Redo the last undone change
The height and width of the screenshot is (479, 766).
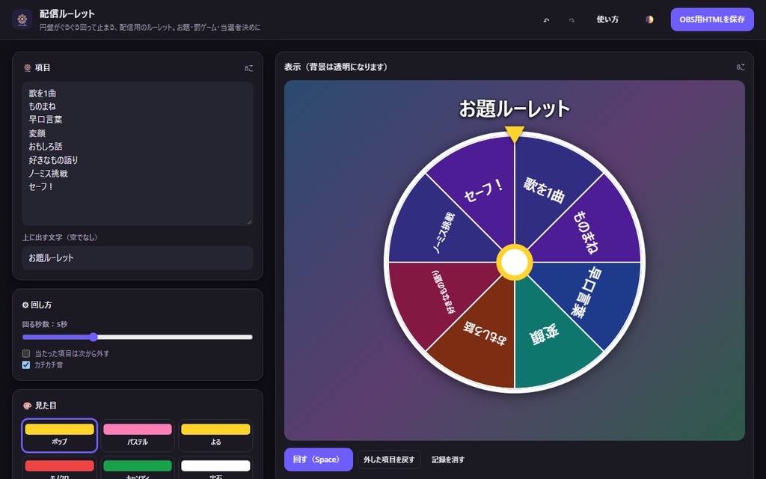[x=572, y=19]
